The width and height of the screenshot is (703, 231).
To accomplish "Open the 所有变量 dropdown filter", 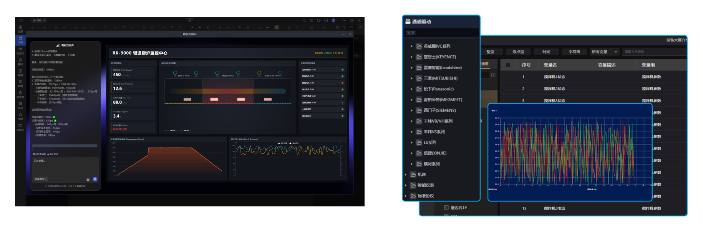I will click(x=605, y=52).
